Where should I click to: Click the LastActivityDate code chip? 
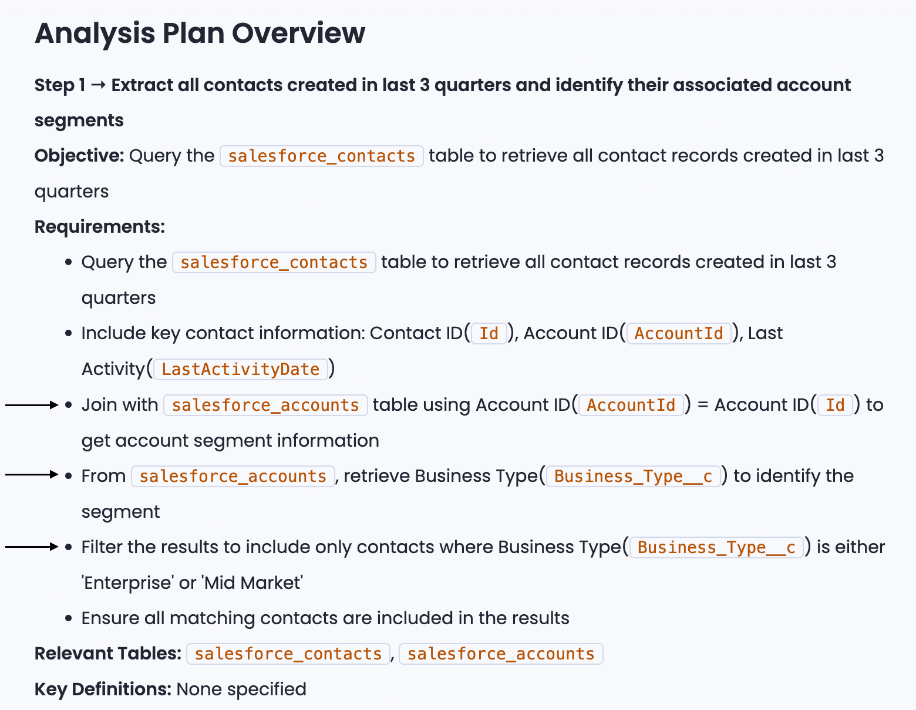240,369
